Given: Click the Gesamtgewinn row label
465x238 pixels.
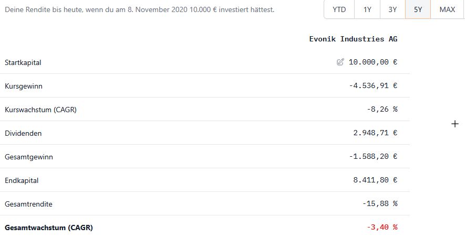Looking at the screenshot, I should (x=28, y=157).
